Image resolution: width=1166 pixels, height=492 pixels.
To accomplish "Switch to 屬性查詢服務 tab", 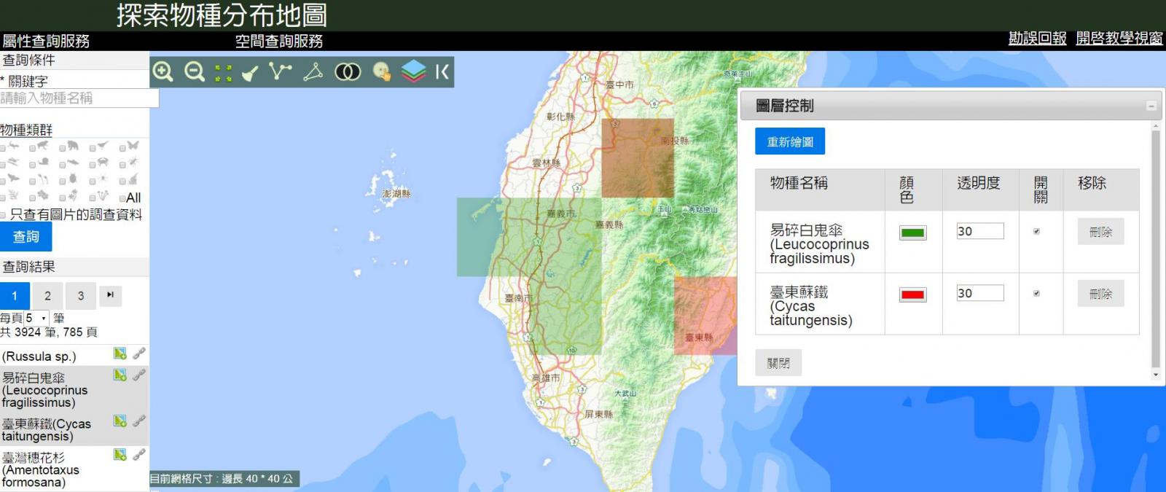I will [45, 41].
